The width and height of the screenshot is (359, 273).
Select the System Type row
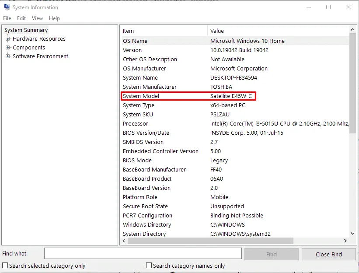235,105
